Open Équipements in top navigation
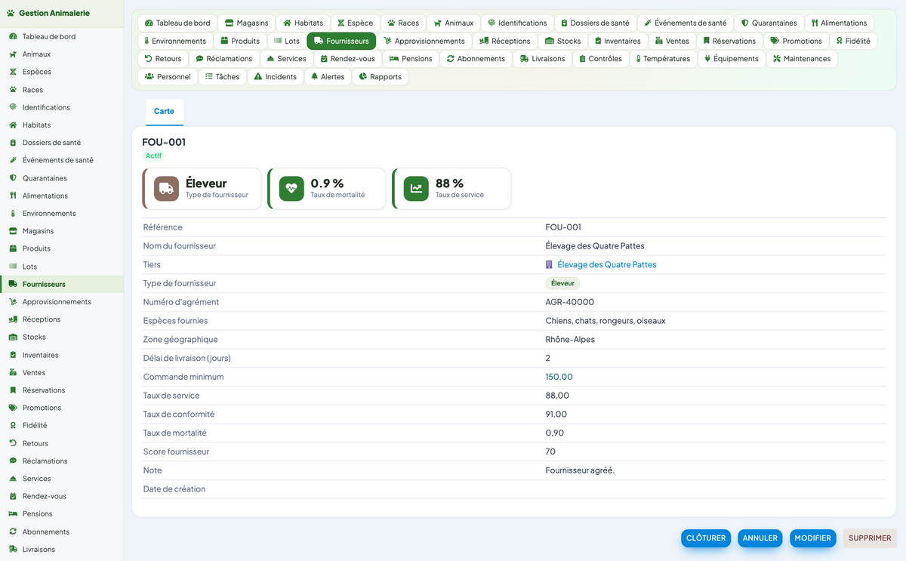This screenshot has width=906, height=561. (731, 59)
